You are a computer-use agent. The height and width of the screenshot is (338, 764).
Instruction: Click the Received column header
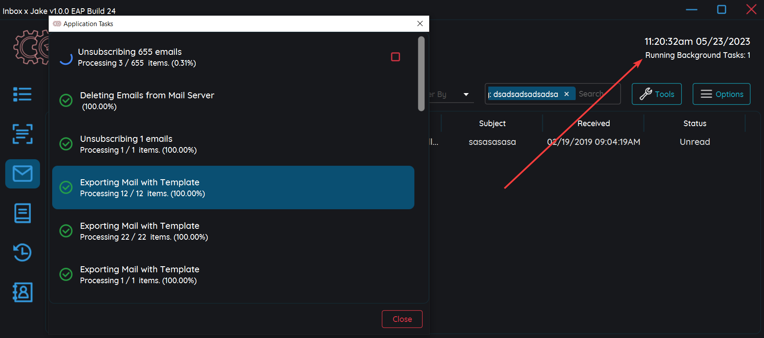click(x=593, y=124)
